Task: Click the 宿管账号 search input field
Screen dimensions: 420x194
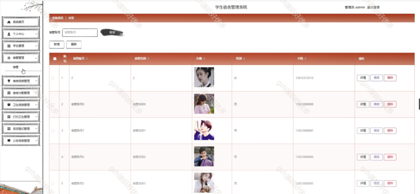Action: point(80,32)
